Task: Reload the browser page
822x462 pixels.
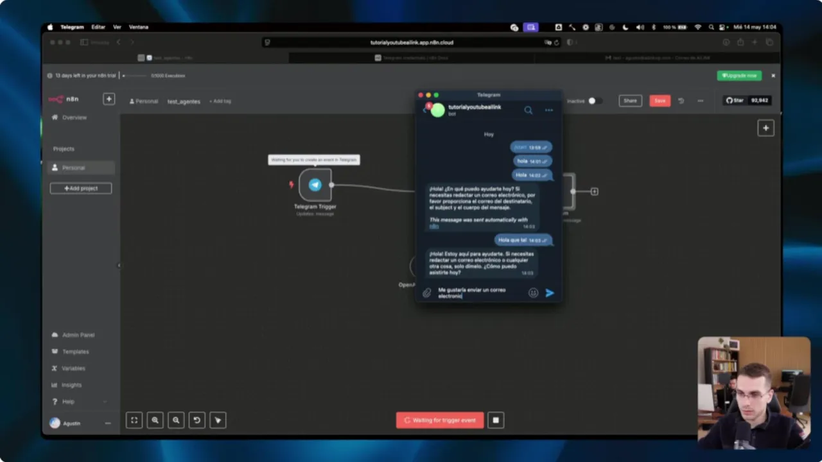Action: pyautogui.click(x=556, y=42)
